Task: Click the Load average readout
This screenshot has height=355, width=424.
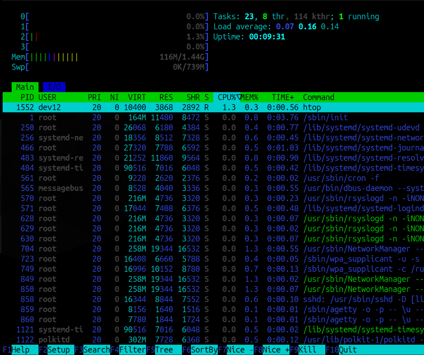Action: point(276,26)
